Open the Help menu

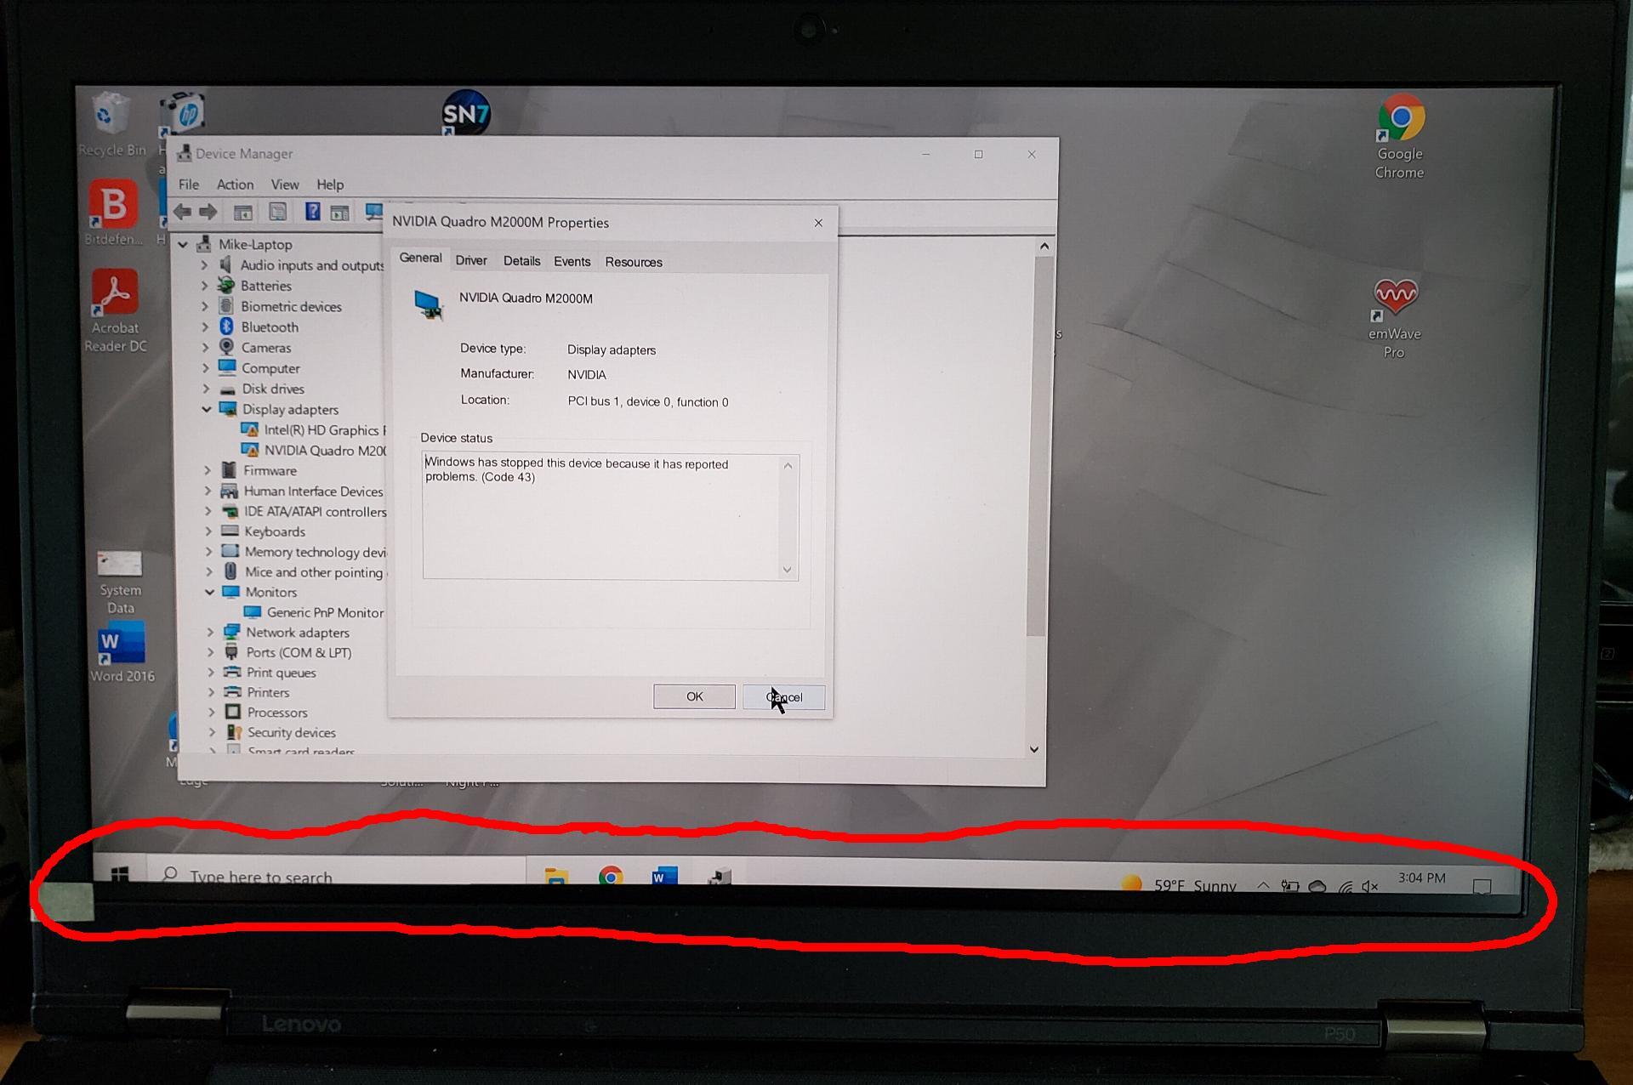tap(330, 185)
